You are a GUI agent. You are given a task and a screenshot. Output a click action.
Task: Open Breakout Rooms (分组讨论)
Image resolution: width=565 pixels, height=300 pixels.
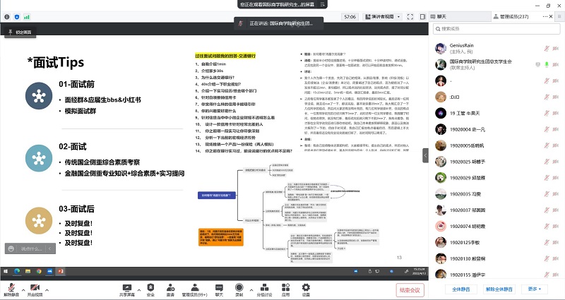(x=265, y=287)
